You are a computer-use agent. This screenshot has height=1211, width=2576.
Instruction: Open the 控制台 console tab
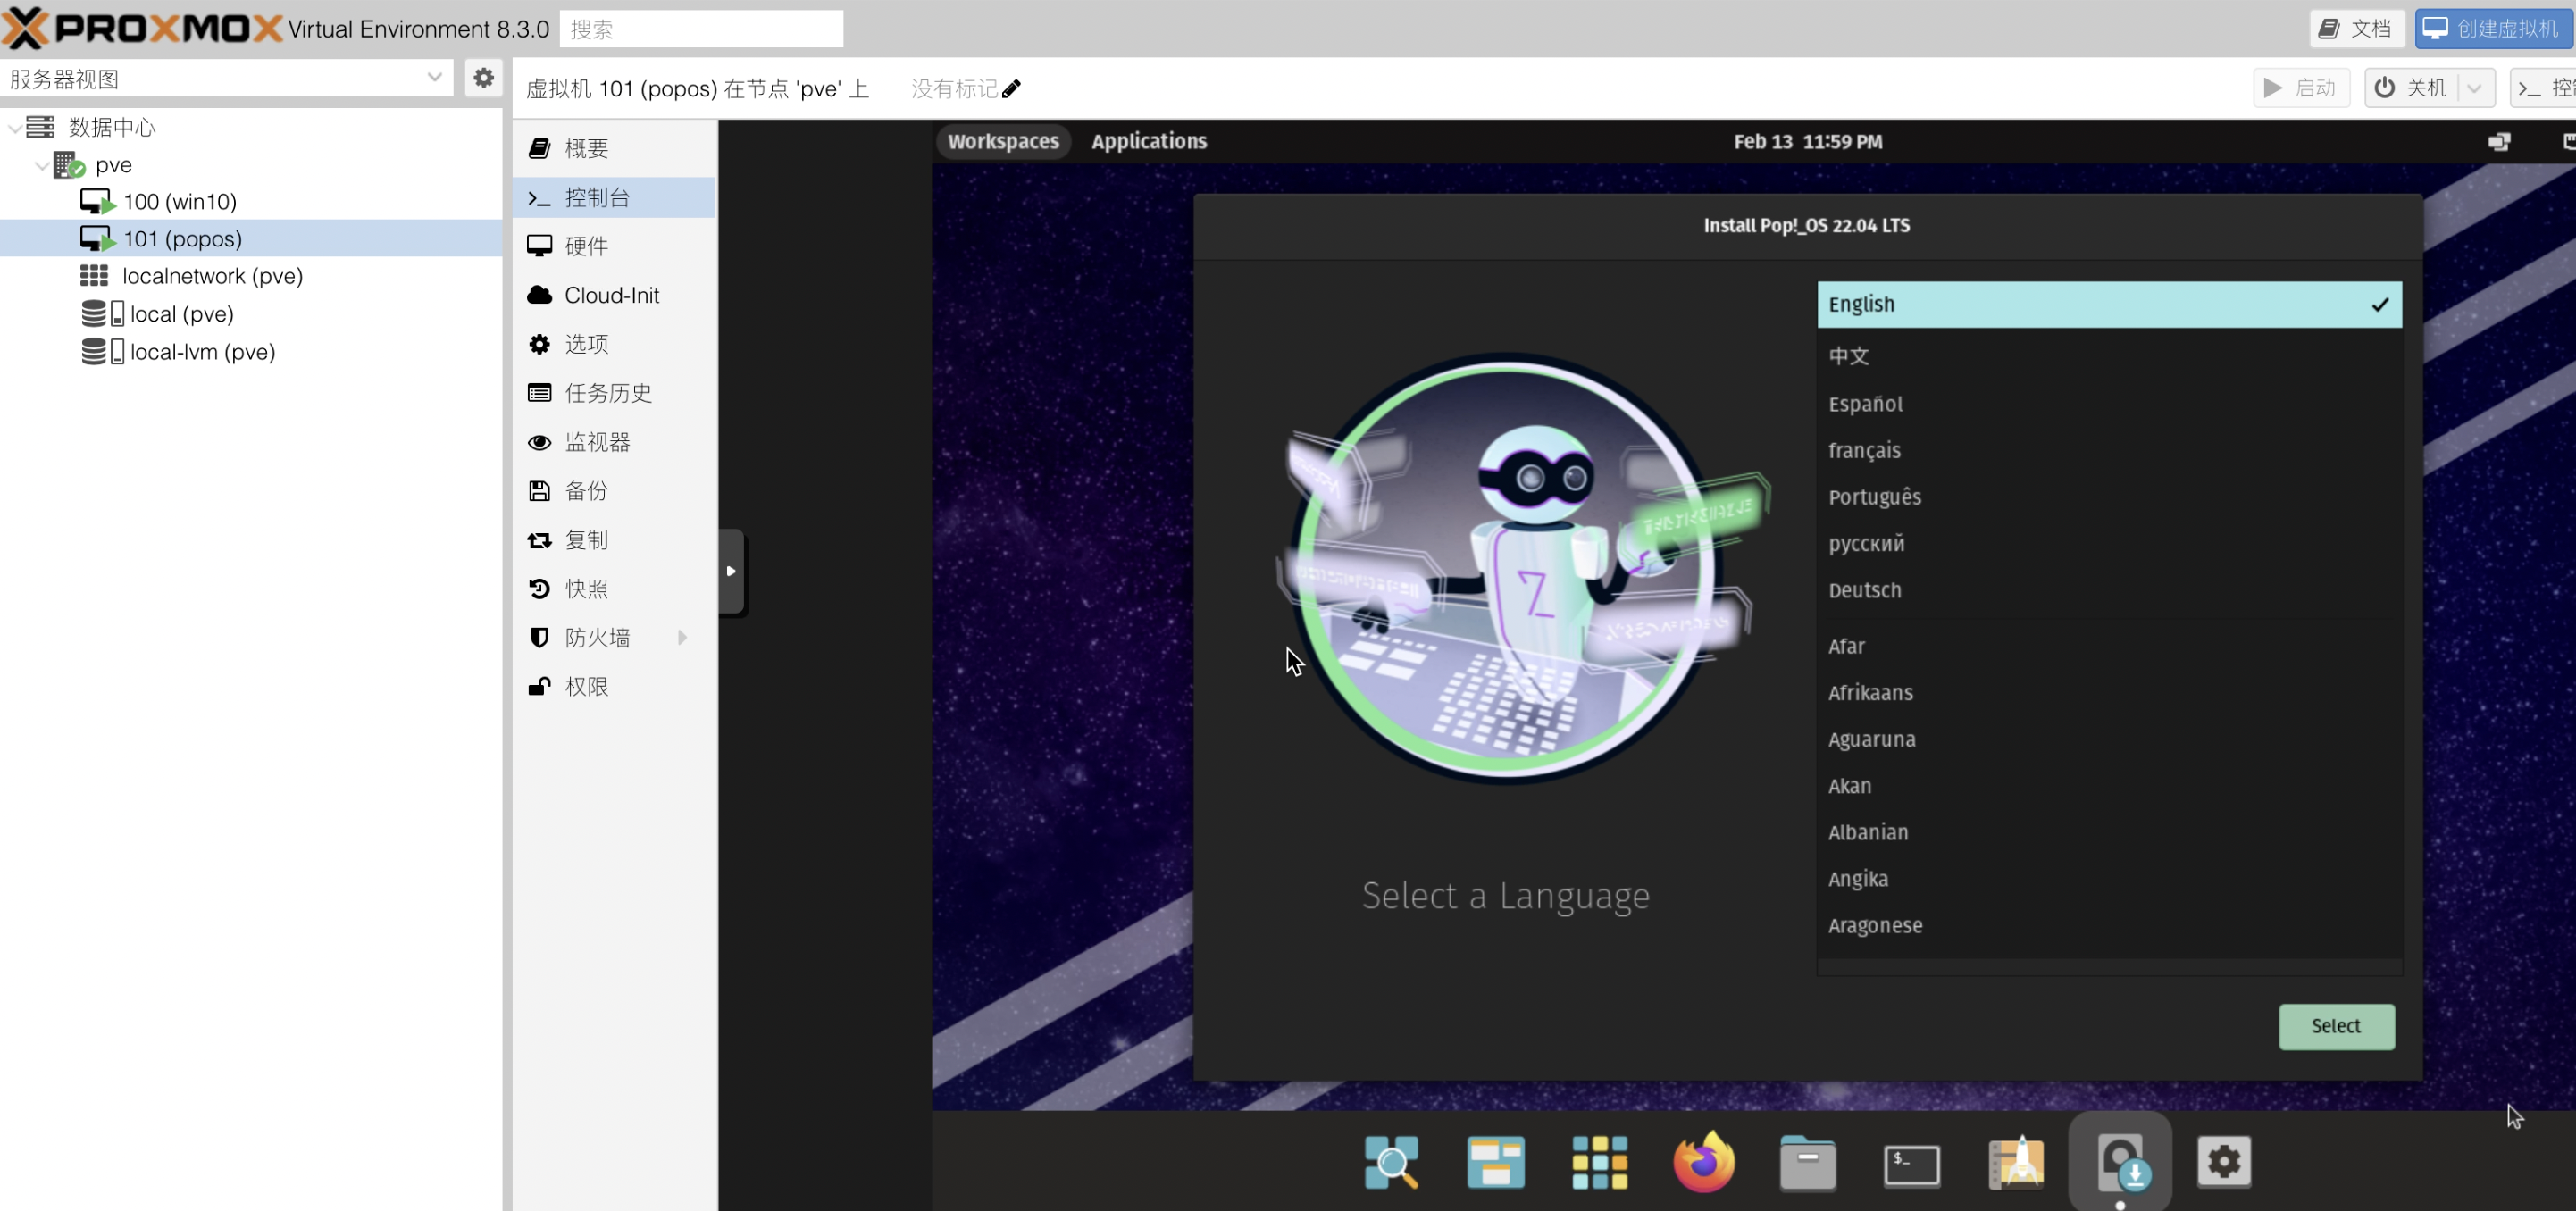pyautogui.click(x=614, y=197)
